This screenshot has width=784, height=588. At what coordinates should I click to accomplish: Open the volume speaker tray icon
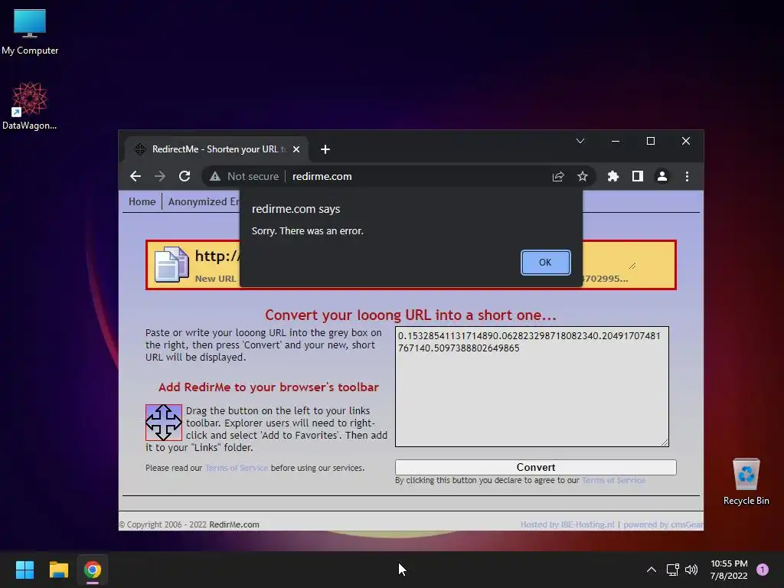coord(691,570)
